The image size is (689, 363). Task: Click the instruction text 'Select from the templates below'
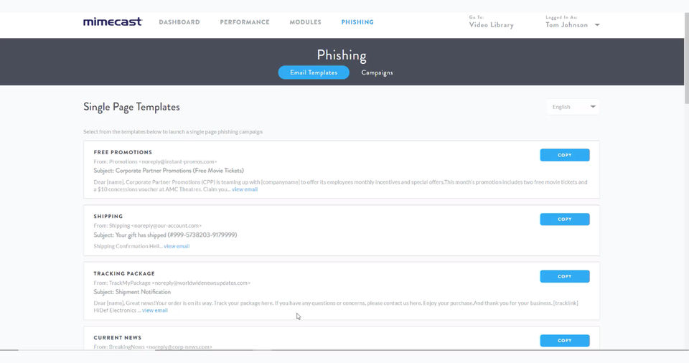coord(173,132)
